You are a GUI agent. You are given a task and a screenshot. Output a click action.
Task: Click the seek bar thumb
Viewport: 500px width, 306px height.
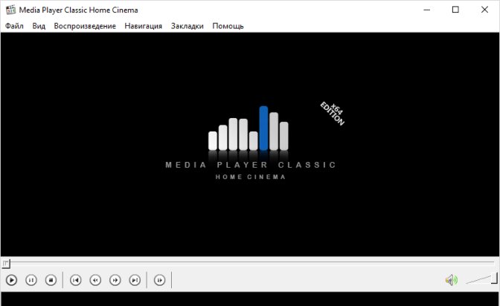click(x=6, y=264)
